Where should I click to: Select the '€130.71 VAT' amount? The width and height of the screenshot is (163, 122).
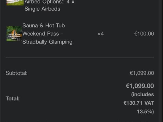point(139,103)
